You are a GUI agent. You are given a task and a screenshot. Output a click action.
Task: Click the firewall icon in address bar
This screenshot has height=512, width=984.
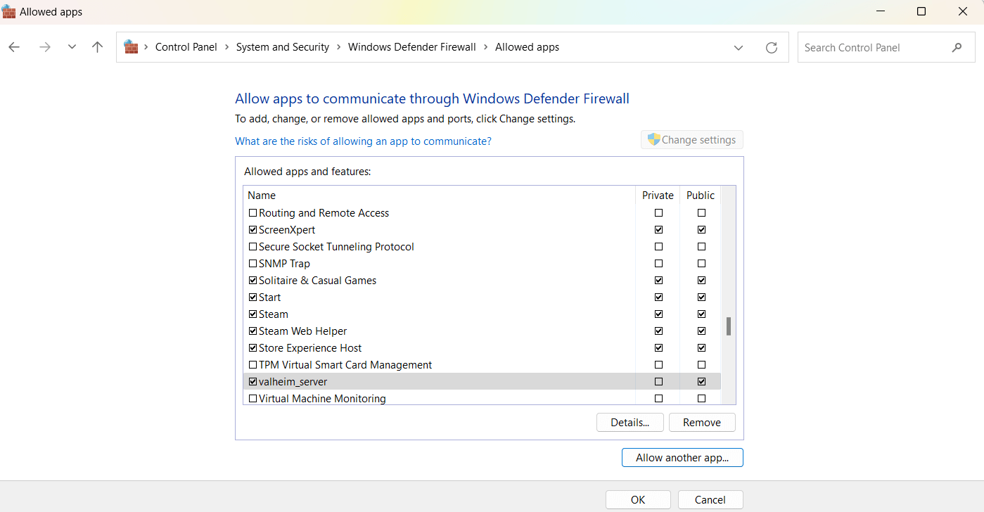(x=131, y=47)
